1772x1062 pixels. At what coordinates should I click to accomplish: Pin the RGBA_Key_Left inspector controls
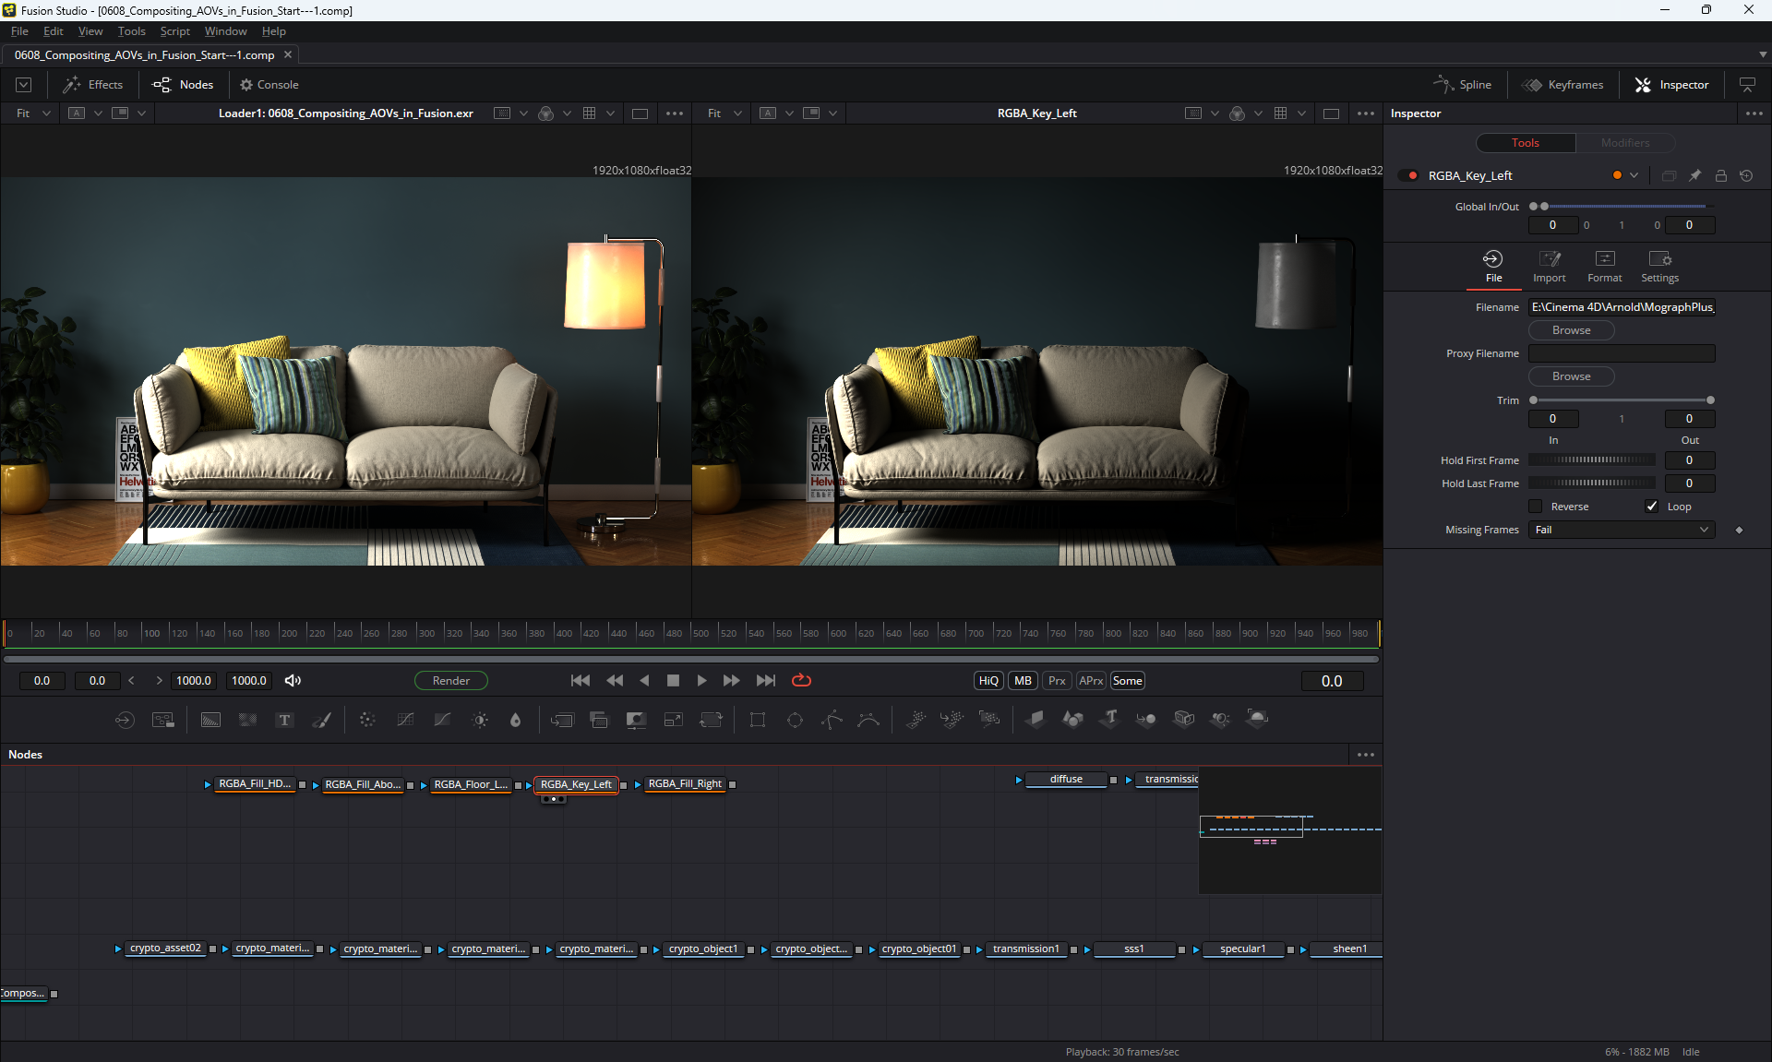point(1694,175)
